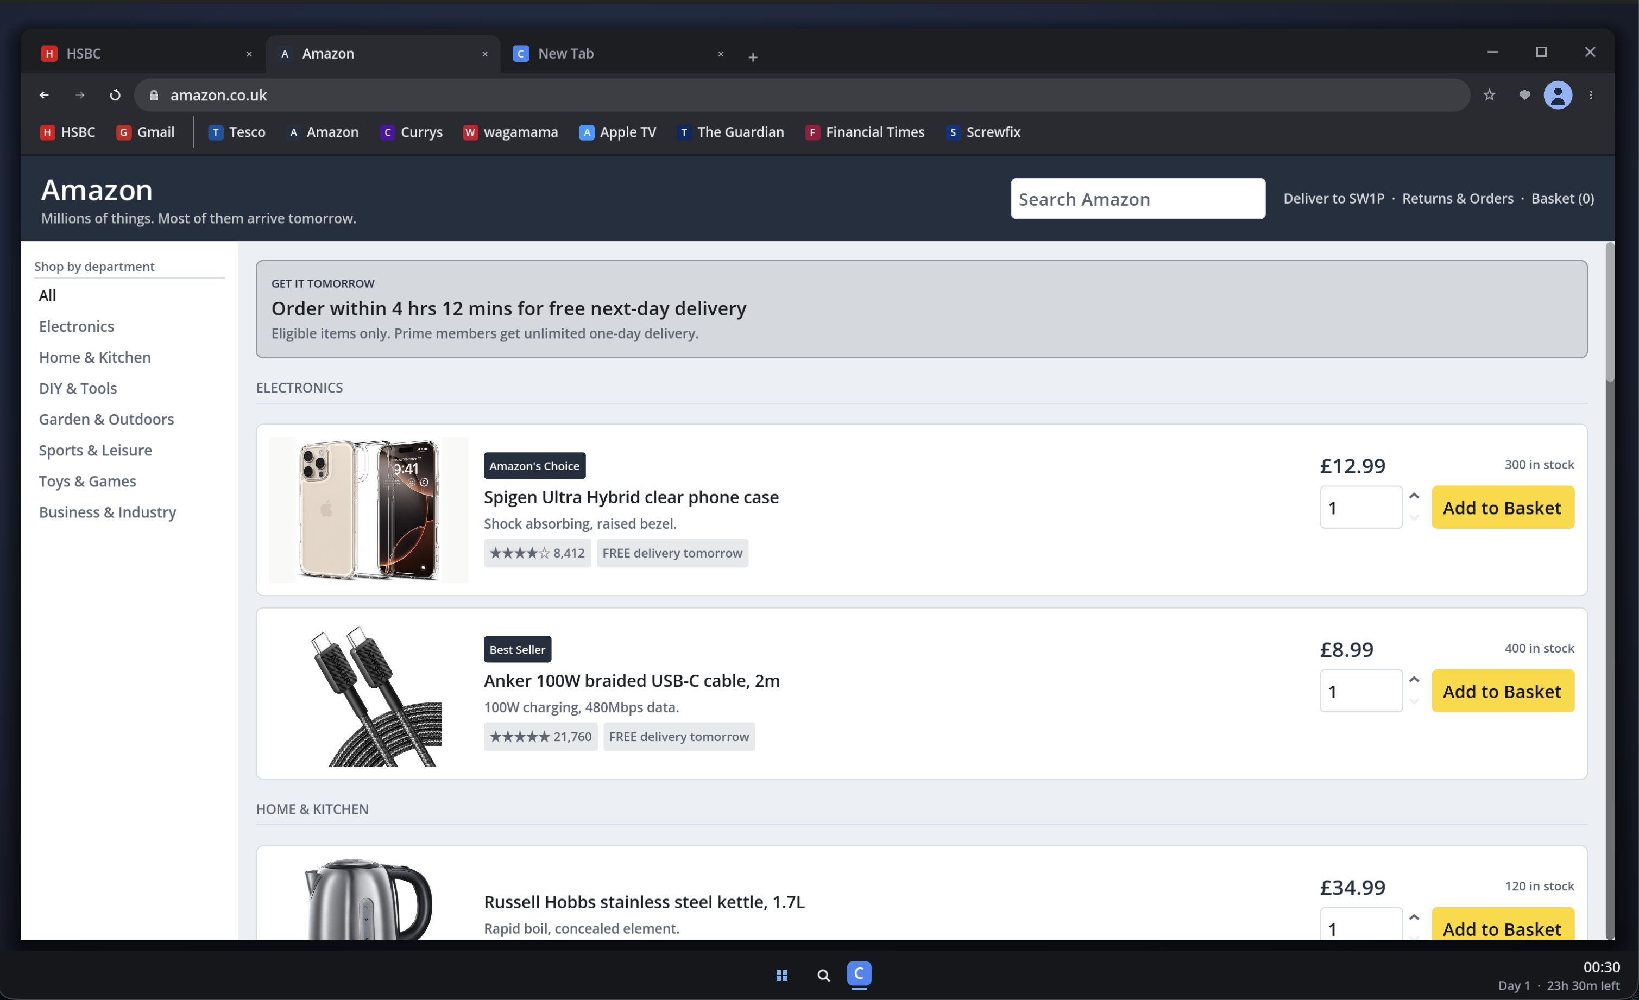Increase quantity for Russell Hobbs kettle

[1414, 918]
